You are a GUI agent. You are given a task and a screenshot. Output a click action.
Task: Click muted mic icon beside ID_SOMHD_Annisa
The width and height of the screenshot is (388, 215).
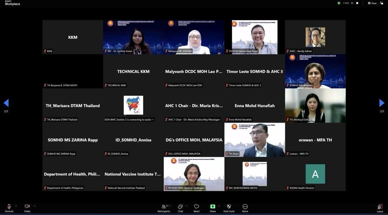point(106,154)
